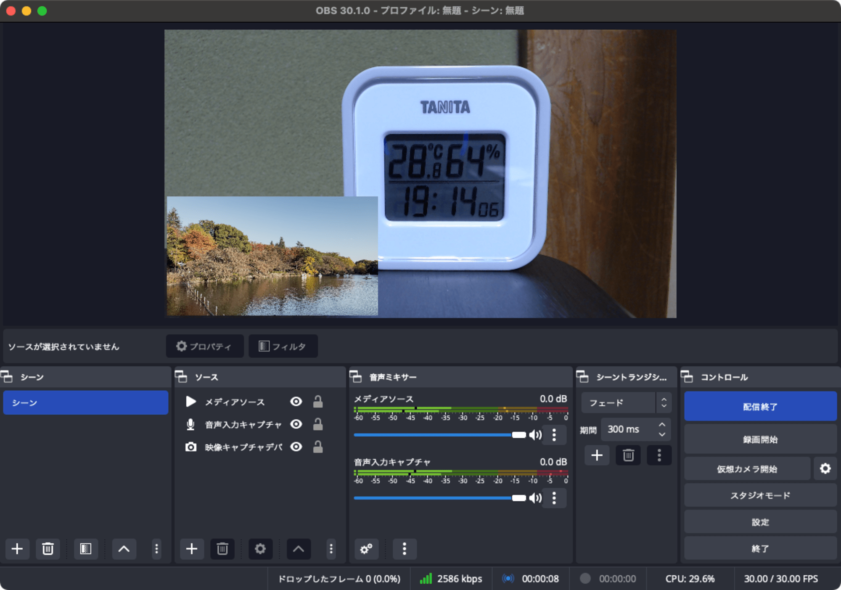Image resolution: width=841 pixels, height=590 pixels.
Task: Open フェード transition dropdown
Action: (626, 403)
